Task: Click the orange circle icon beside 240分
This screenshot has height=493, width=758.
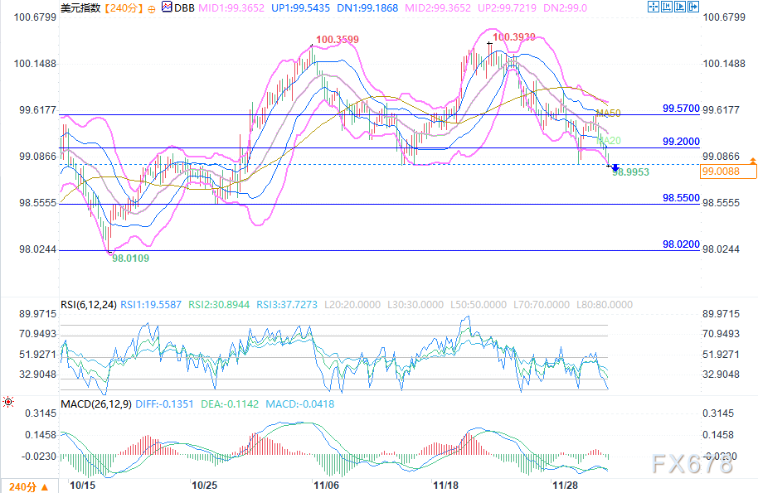Action: click(150, 7)
